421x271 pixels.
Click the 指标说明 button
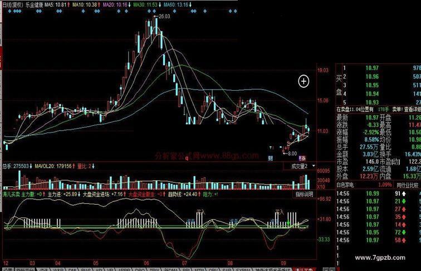tap(304, 194)
